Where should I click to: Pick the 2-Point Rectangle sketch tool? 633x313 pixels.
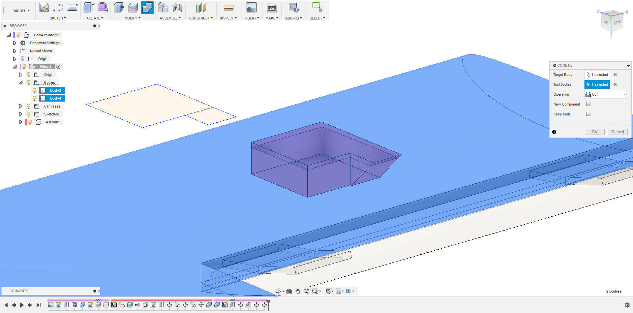click(x=73, y=8)
